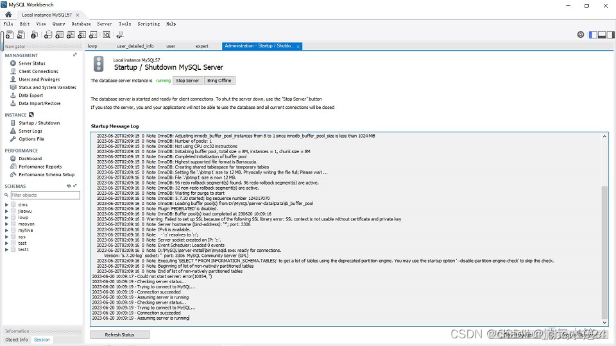Create new function toolbar icon

click(93, 35)
